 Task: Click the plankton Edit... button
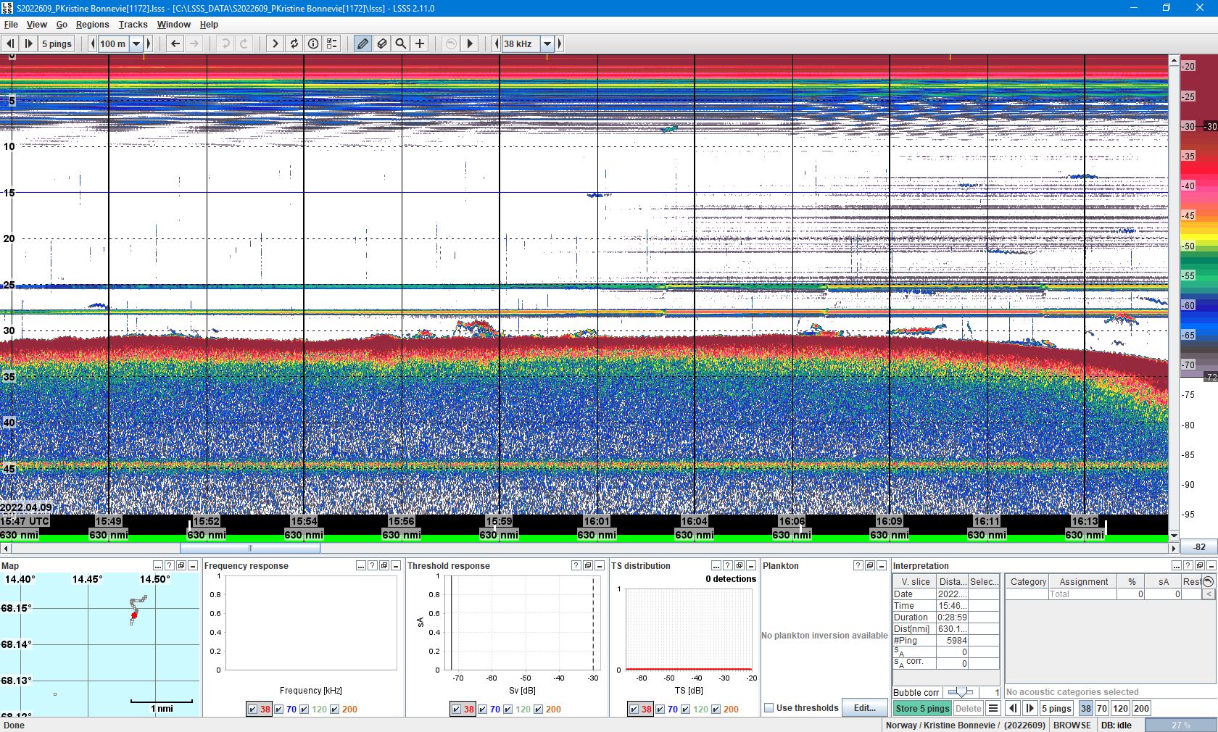pos(865,708)
